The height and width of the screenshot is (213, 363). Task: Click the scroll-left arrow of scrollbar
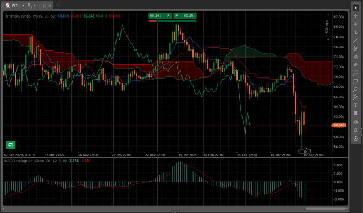[x=4, y=209]
